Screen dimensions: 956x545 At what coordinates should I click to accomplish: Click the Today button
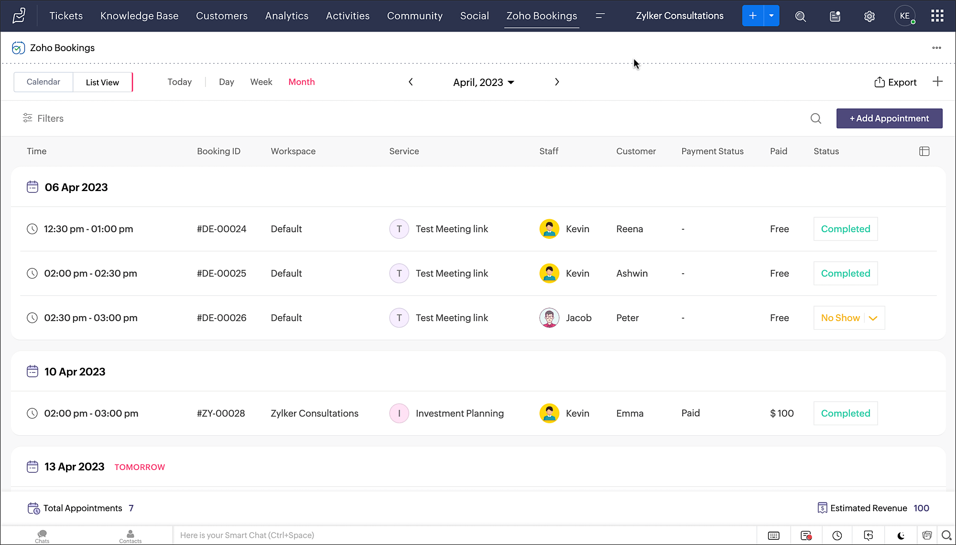(x=179, y=82)
